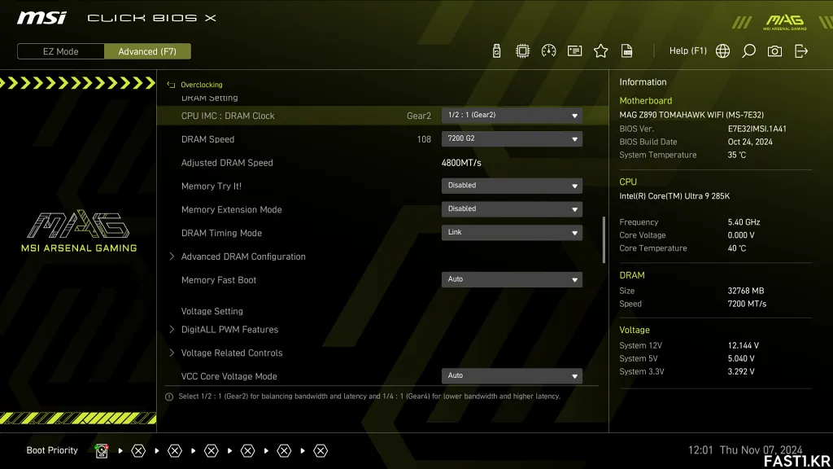Select the Memory Try It! label
The image size is (833, 469).
click(212, 186)
